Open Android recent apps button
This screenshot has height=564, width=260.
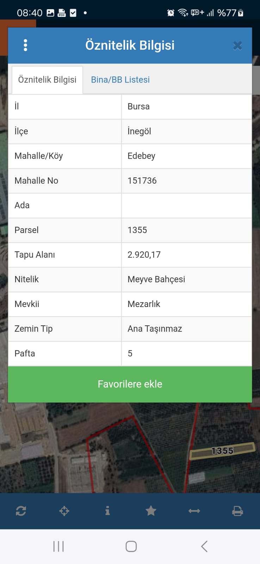(x=58, y=546)
